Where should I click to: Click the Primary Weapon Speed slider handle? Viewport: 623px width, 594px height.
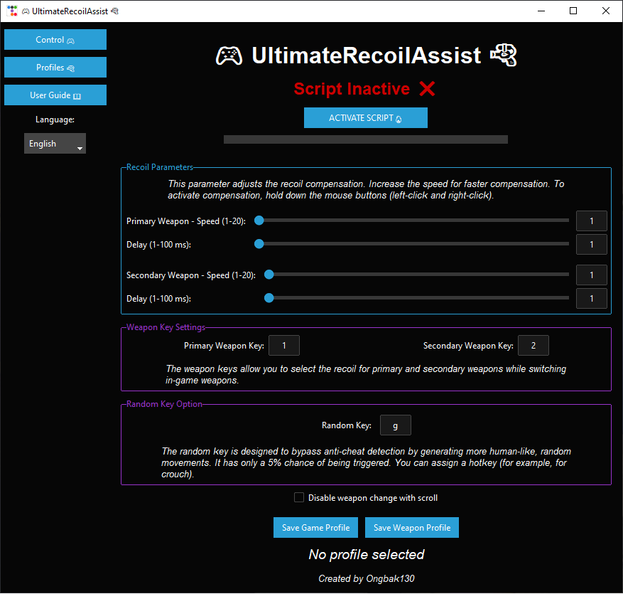tap(259, 221)
